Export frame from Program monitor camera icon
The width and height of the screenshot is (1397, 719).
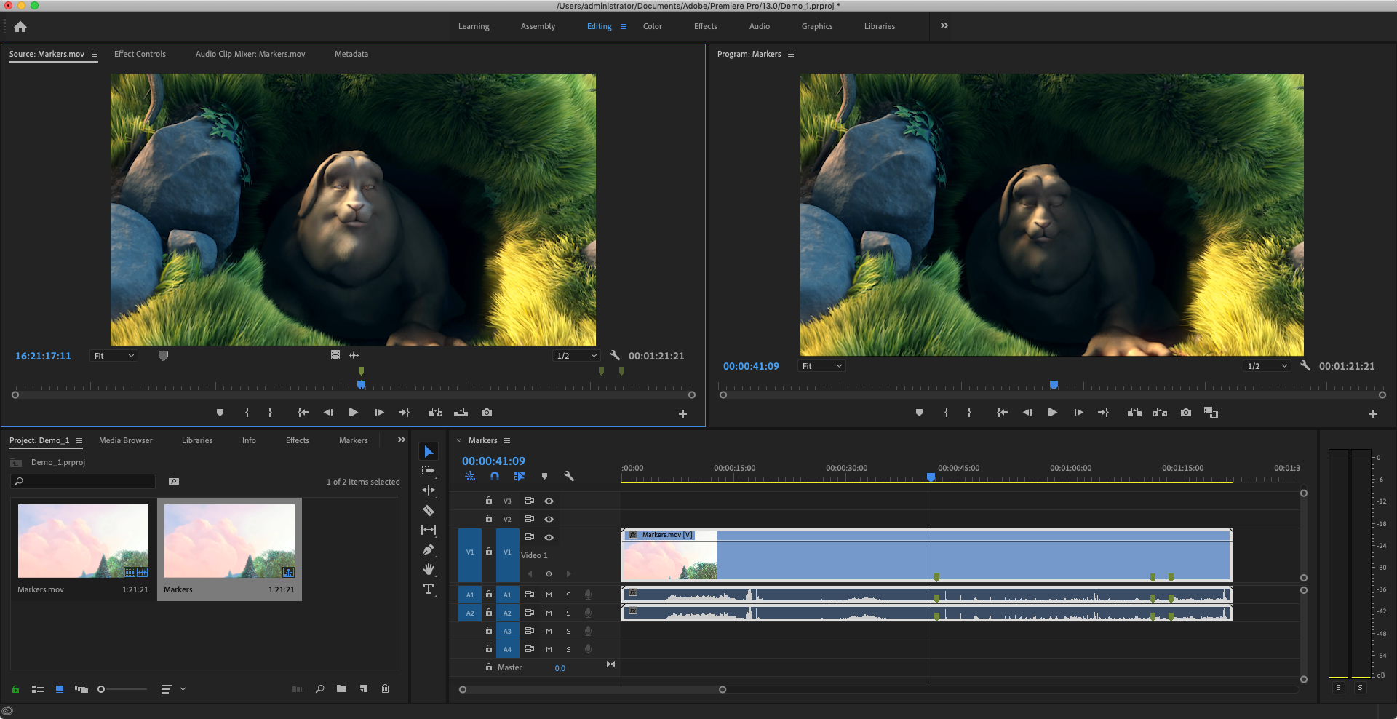1186,413
